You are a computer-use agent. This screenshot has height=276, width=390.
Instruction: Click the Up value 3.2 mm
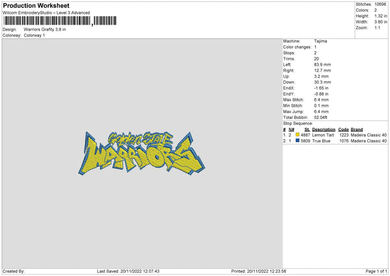[321, 76]
